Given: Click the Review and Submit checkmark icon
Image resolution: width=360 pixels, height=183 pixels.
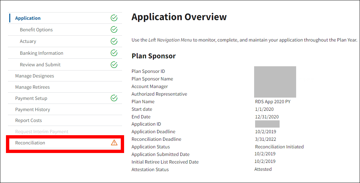Looking at the screenshot, I should [x=114, y=65].
